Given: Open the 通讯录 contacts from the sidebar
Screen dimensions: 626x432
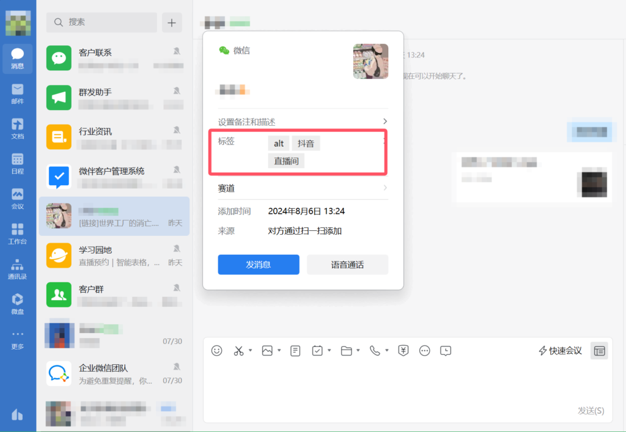Looking at the screenshot, I should pos(17,269).
